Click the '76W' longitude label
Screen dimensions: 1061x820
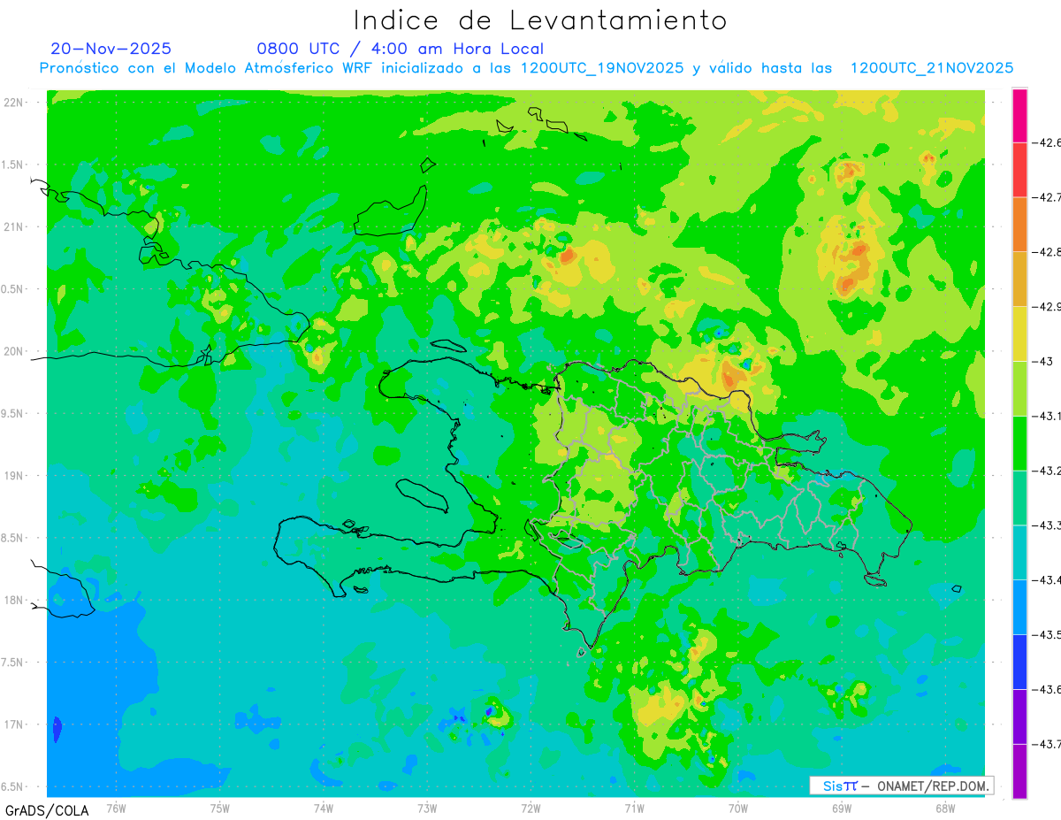116,808
